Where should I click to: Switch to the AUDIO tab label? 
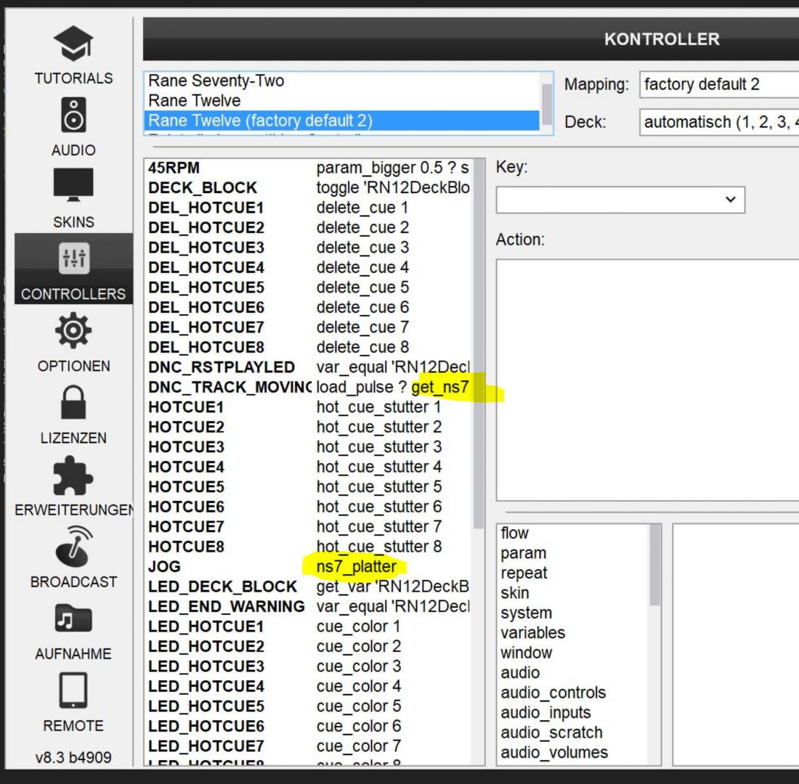pyautogui.click(x=73, y=150)
